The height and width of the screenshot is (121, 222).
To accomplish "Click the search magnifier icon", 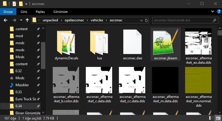I will [214, 20].
